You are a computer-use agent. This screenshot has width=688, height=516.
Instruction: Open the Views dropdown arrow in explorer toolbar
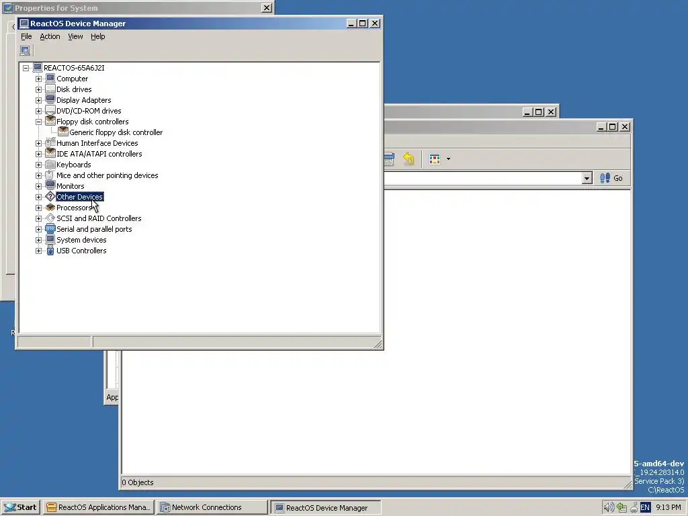(x=448, y=159)
